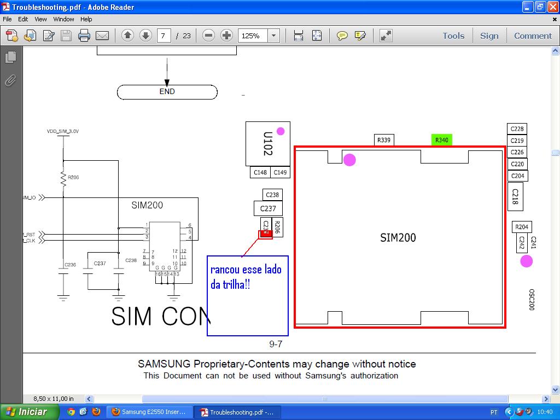Go to next page with down arrow
Image resolution: width=560 pixels, height=420 pixels.
pos(145,36)
